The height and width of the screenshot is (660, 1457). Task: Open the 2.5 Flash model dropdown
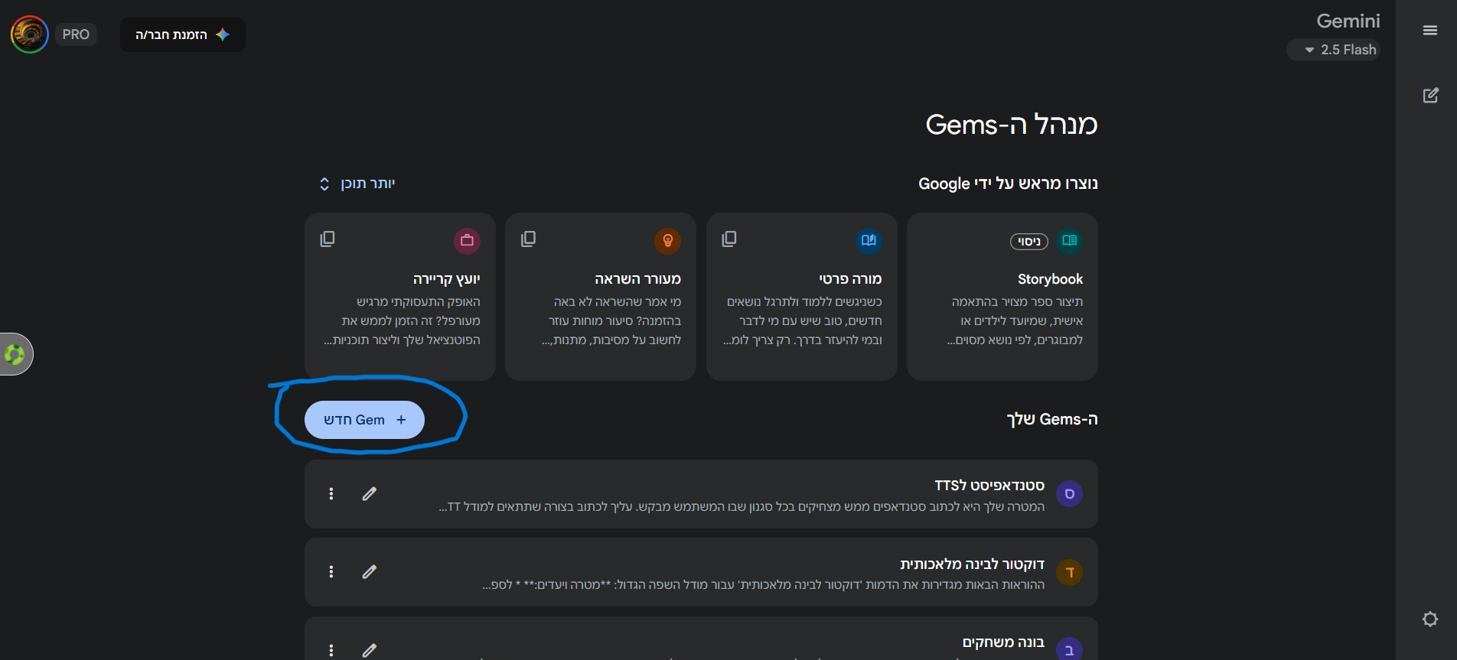click(1334, 50)
